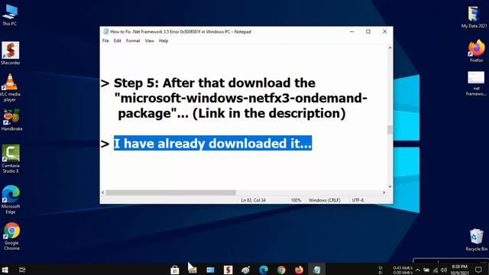The image size is (489, 275).
Task: Select the My Data 2021 folder icon
Action: [x=474, y=17]
